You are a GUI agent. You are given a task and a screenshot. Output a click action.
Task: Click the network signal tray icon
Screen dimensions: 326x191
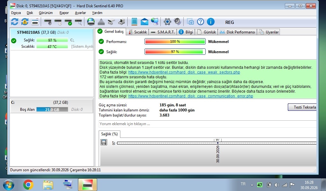tap(284, 185)
